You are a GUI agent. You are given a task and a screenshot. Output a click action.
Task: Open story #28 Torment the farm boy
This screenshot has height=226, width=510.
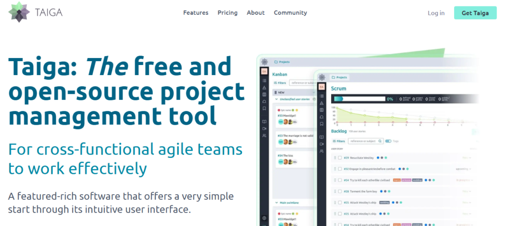[x=360, y=191]
